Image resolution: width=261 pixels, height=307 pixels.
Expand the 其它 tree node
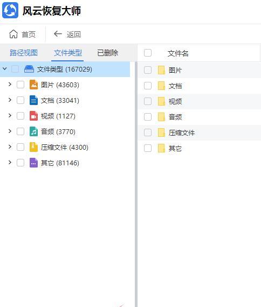coord(10,163)
